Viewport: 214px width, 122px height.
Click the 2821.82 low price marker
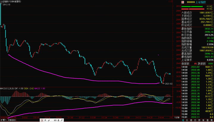tap(169, 84)
